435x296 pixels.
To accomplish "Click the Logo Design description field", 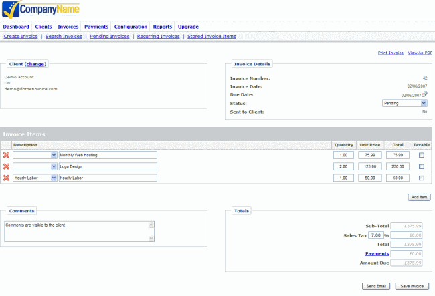I will pos(108,166).
